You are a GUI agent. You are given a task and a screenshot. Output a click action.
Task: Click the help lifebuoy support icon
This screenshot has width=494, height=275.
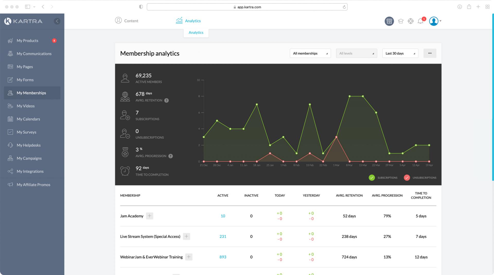tap(411, 21)
